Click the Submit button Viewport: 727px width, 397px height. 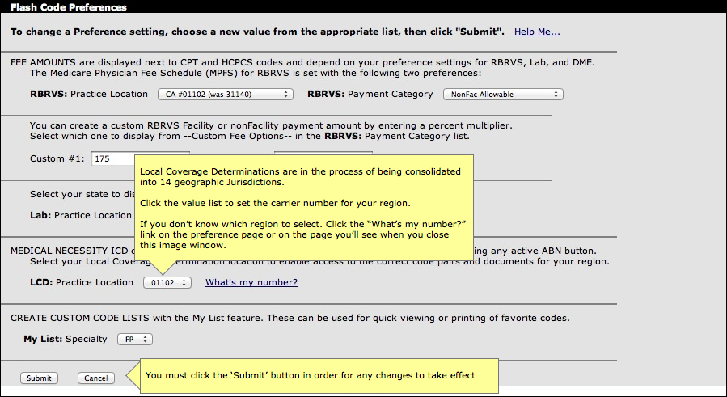(39, 378)
